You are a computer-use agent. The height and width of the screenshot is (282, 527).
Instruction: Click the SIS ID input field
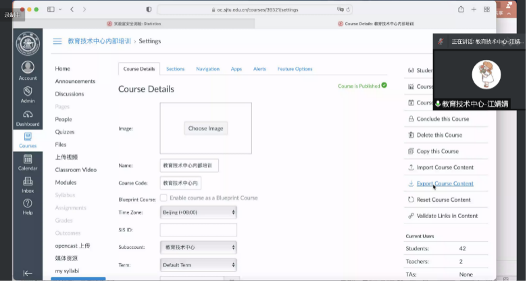coord(198,229)
